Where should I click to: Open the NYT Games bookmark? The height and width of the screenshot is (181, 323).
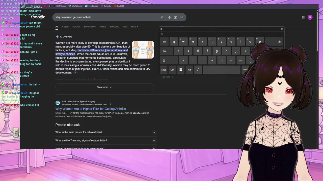pyautogui.click(x=60, y=6)
